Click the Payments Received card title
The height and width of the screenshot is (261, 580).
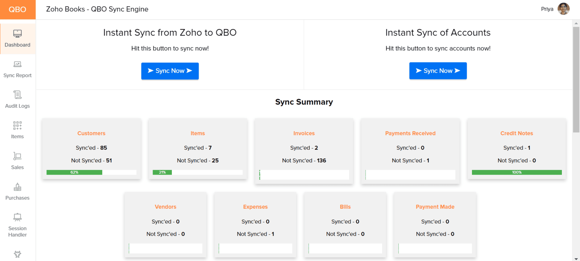pos(410,133)
